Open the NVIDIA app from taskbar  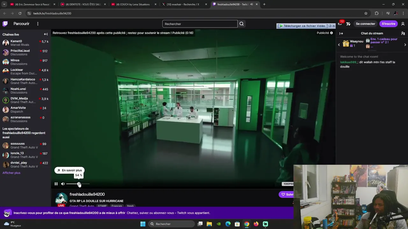click(218, 224)
